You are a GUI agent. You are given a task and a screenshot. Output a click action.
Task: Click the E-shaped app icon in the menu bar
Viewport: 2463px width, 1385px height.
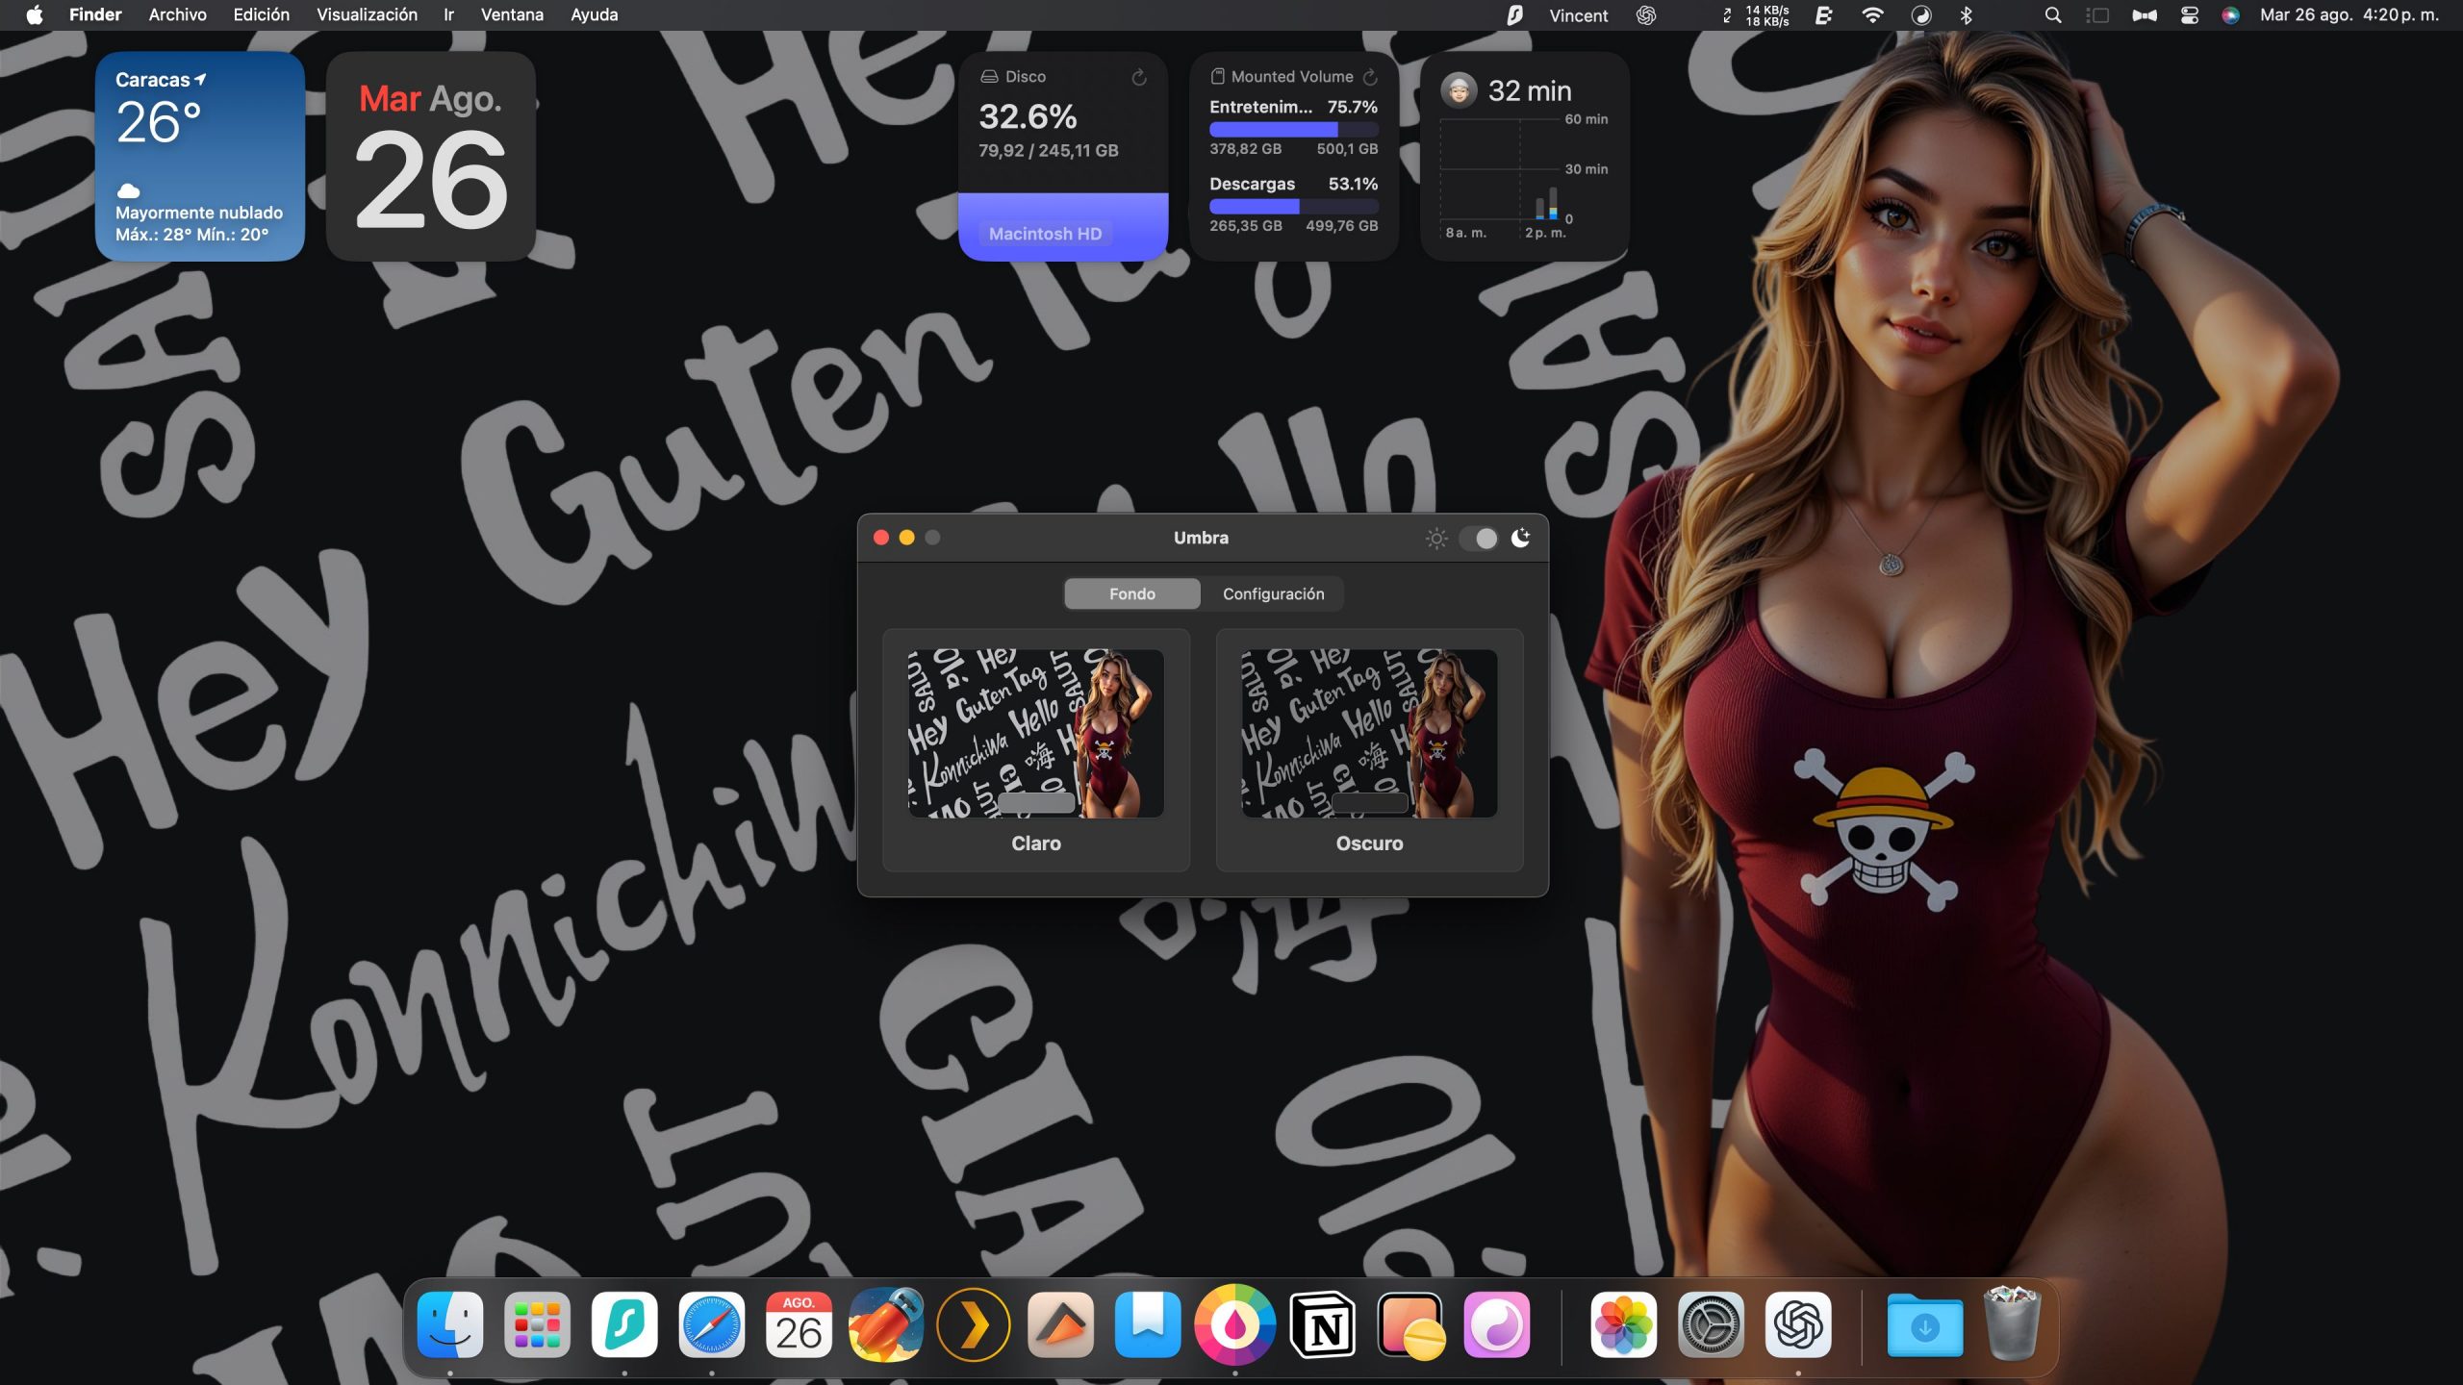(x=1823, y=14)
